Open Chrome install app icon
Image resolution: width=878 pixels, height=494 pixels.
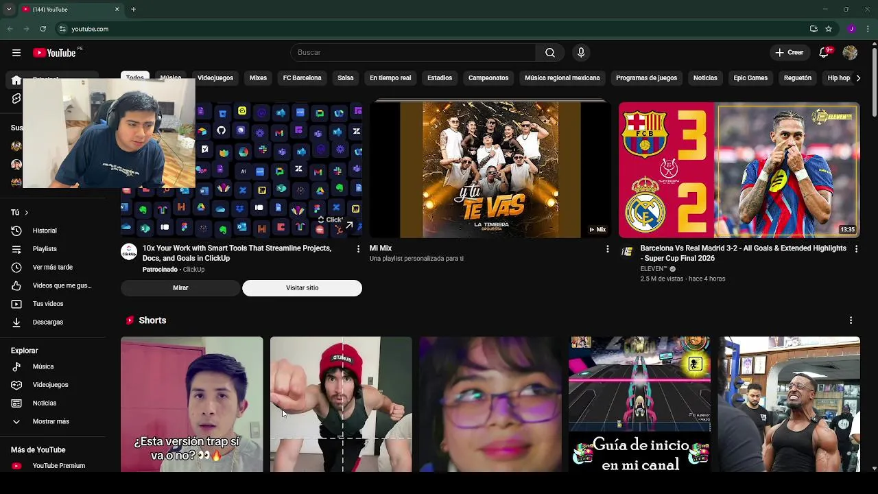coord(814,29)
